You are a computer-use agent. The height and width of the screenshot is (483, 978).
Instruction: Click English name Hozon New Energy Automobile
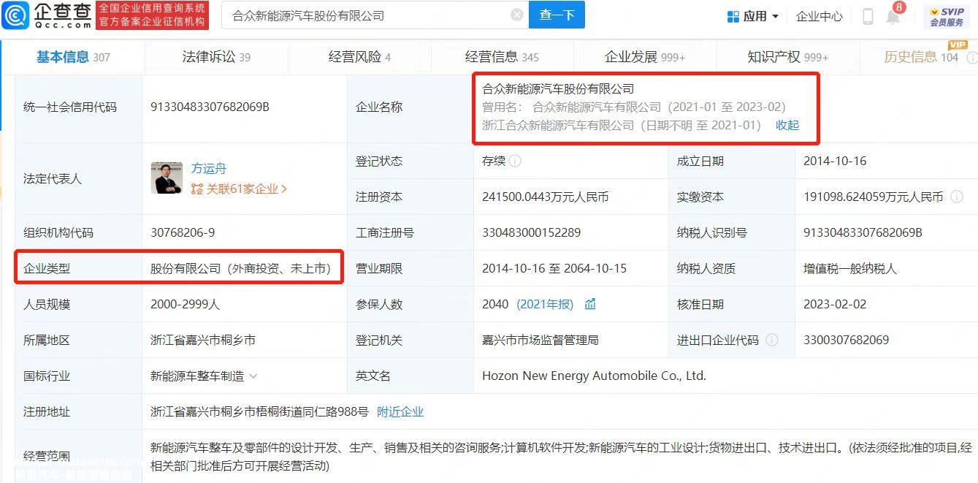(x=594, y=376)
